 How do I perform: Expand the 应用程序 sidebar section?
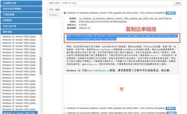click(21, 20)
